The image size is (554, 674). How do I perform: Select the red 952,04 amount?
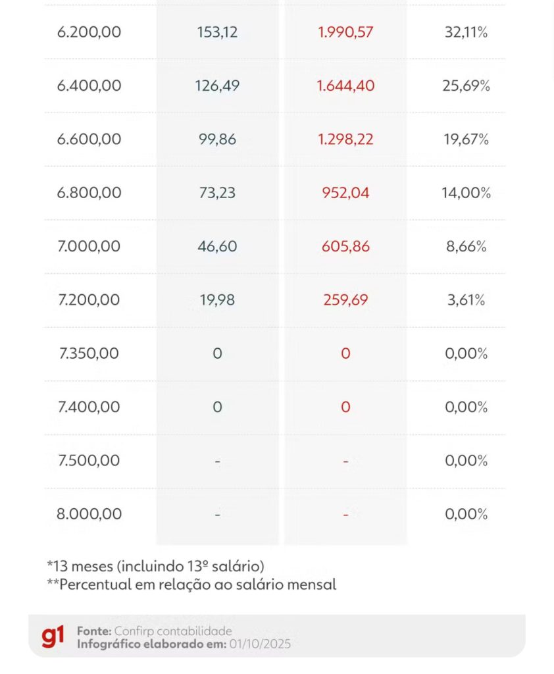click(345, 193)
